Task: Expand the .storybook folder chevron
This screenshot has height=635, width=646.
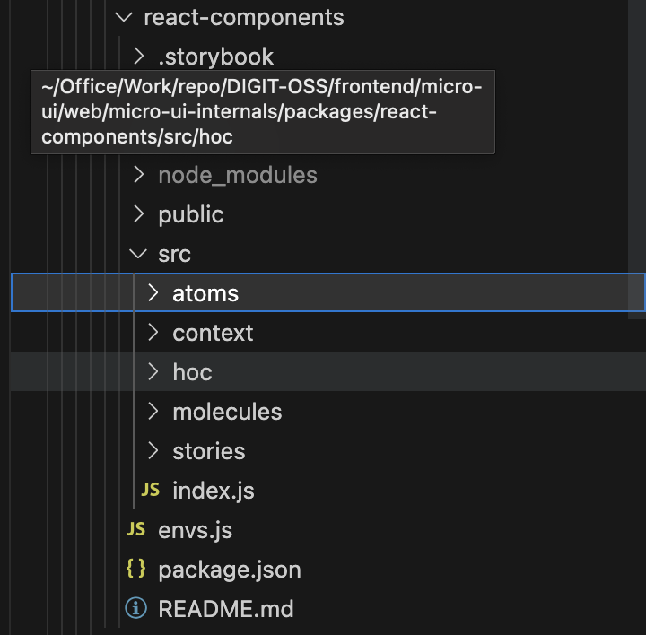Action: (x=138, y=57)
